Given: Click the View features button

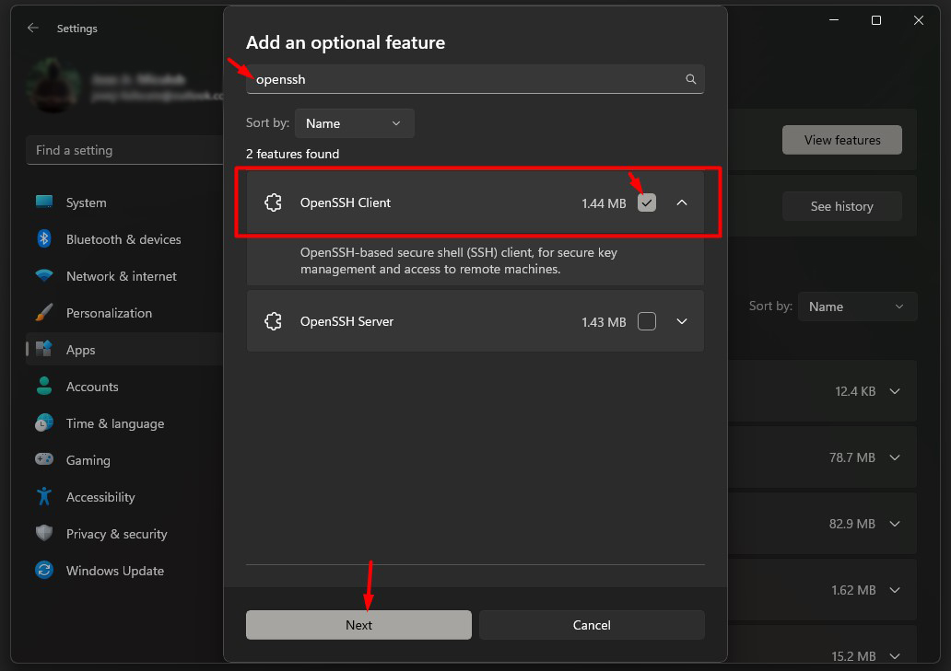Looking at the screenshot, I should 842,140.
